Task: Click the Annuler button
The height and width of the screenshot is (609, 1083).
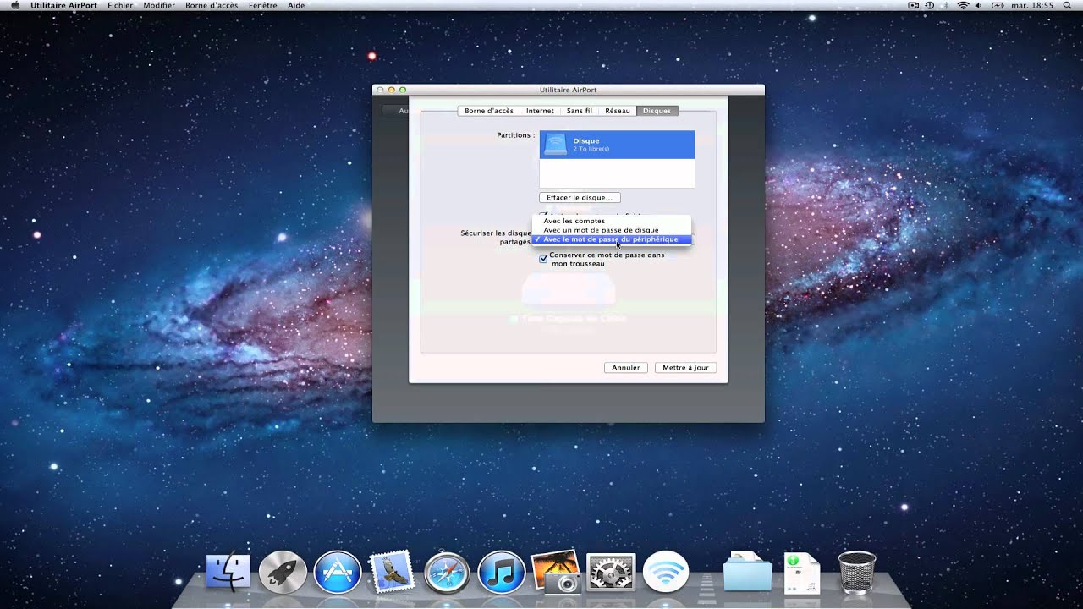Action: (626, 368)
